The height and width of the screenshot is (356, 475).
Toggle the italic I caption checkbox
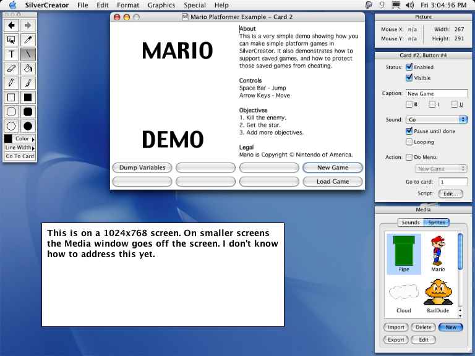tap(432, 104)
